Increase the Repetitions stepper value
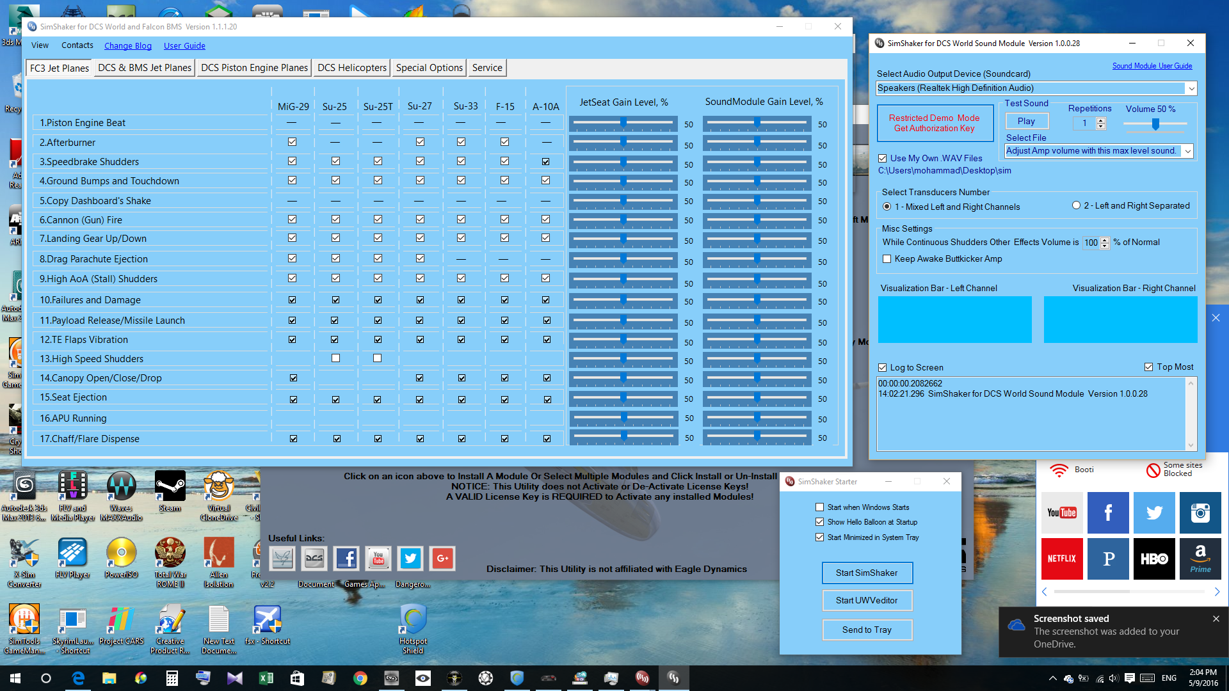1229x691 pixels. pyautogui.click(x=1101, y=120)
